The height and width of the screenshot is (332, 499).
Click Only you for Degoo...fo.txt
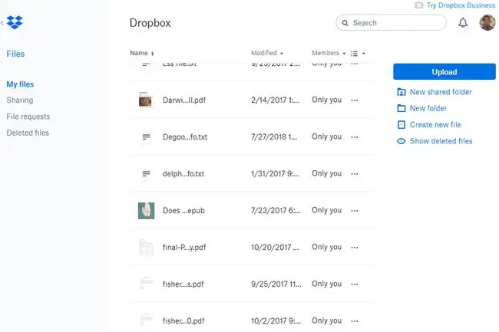click(x=326, y=136)
